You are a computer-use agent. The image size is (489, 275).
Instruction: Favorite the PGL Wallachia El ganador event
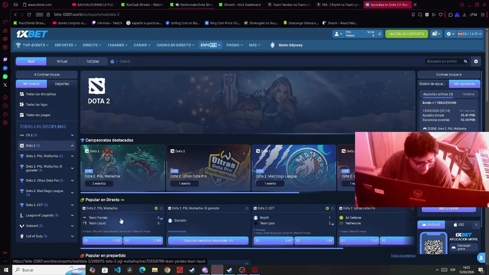point(247,208)
